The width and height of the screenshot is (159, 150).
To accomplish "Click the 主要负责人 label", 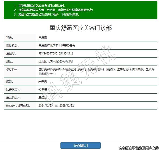I will tap(14, 97).
